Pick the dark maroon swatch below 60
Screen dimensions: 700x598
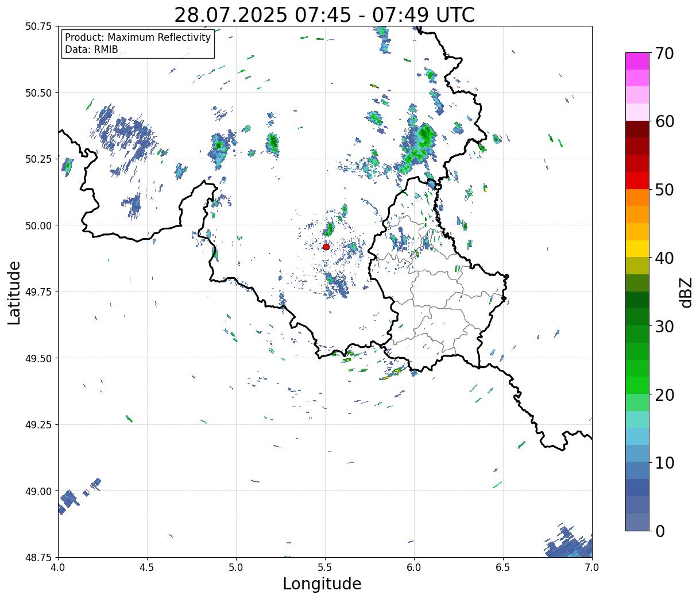click(637, 129)
